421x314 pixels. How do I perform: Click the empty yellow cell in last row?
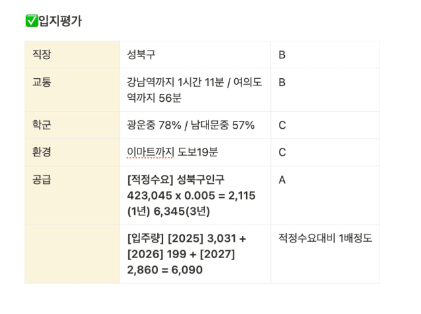(x=72, y=254)
